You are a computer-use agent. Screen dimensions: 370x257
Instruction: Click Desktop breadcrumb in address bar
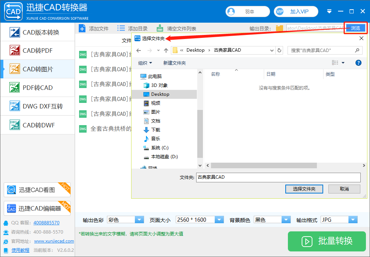tap(195, 50)
